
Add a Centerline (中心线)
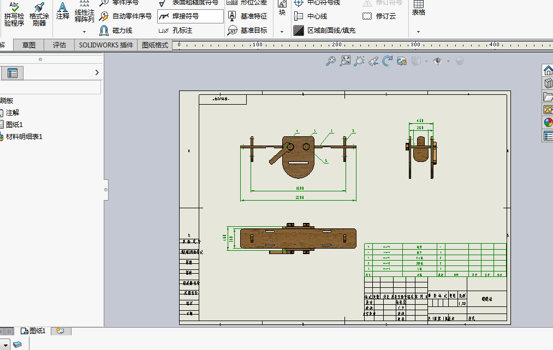[311, 16]
